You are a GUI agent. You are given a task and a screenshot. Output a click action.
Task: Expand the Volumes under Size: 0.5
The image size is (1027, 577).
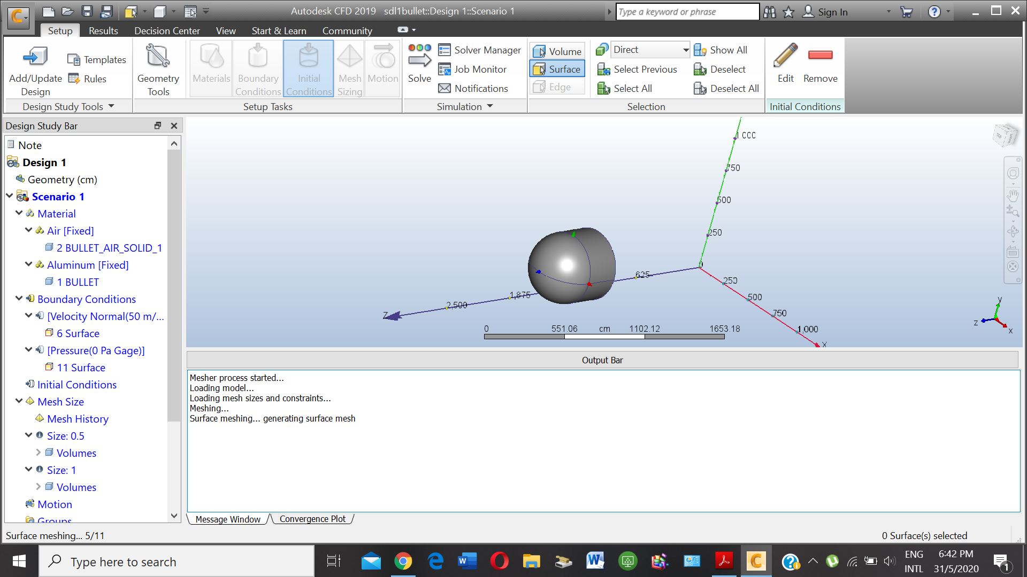tap(39, 453)
